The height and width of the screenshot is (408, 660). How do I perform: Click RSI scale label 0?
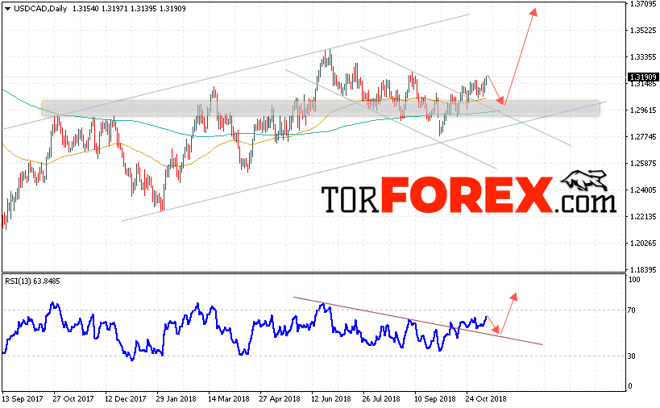(629, 386)
